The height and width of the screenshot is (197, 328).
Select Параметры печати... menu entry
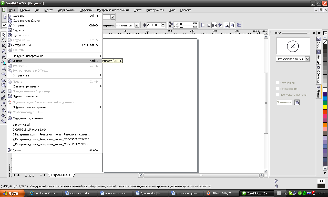(55, 96)
